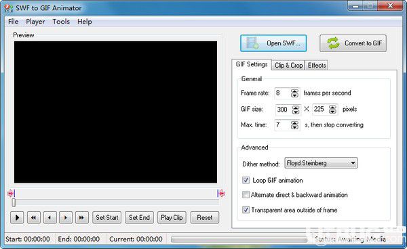
Task: Open the Tools menu
Action: [61, 22]
